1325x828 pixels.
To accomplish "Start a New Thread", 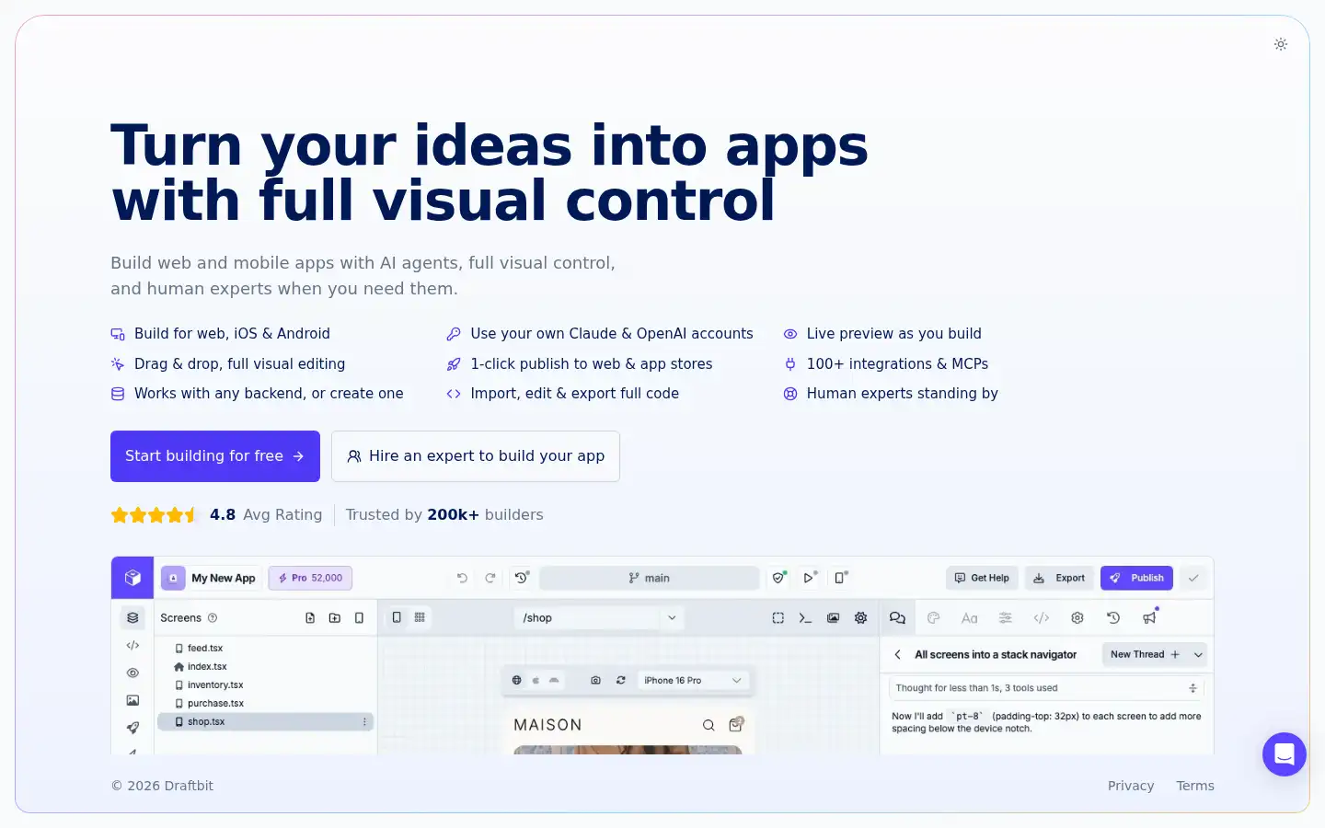I will (x=1145, y=655).
